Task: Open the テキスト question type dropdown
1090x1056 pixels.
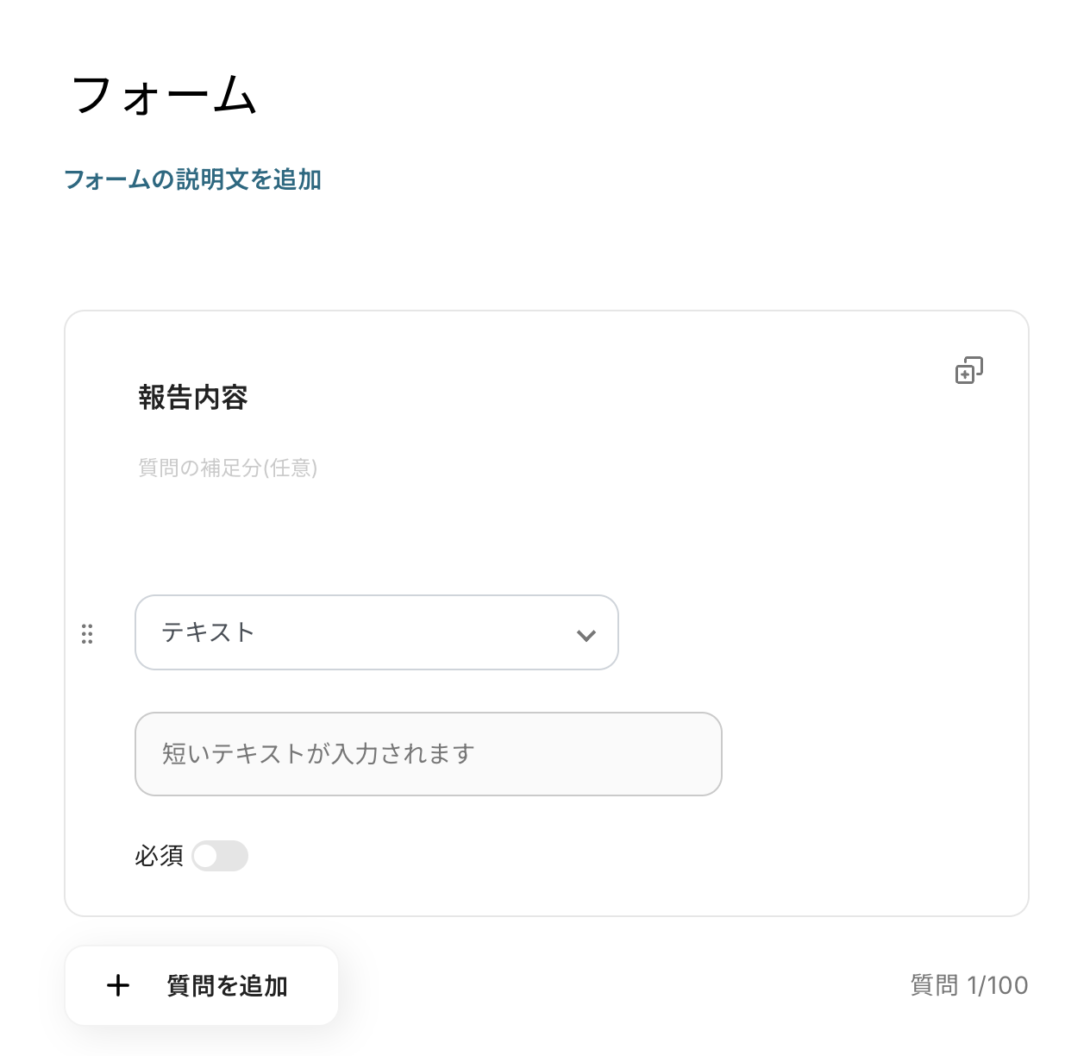Action: pyautogui.click(x=376, y=632)
